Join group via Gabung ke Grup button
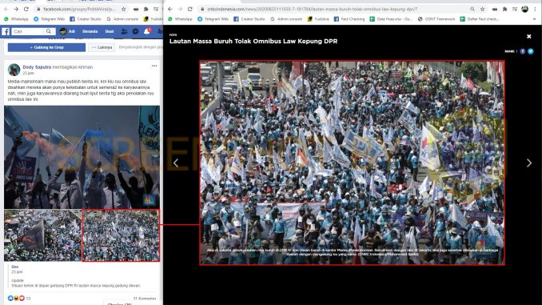Viewport: 542px width, 305px height. [46, 47]
